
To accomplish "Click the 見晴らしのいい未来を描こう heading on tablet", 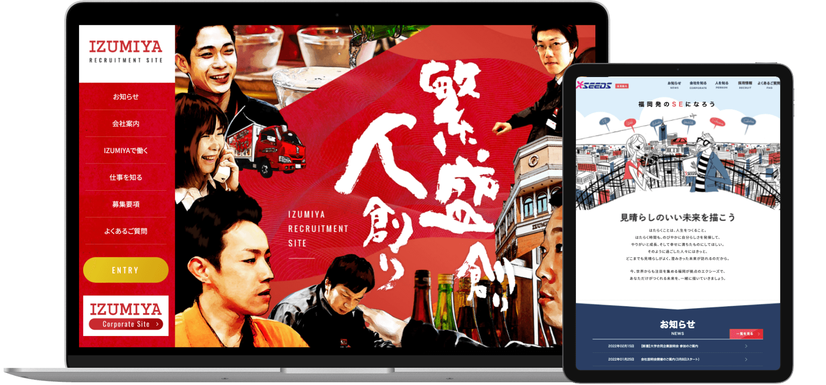I will coord(678,217).
